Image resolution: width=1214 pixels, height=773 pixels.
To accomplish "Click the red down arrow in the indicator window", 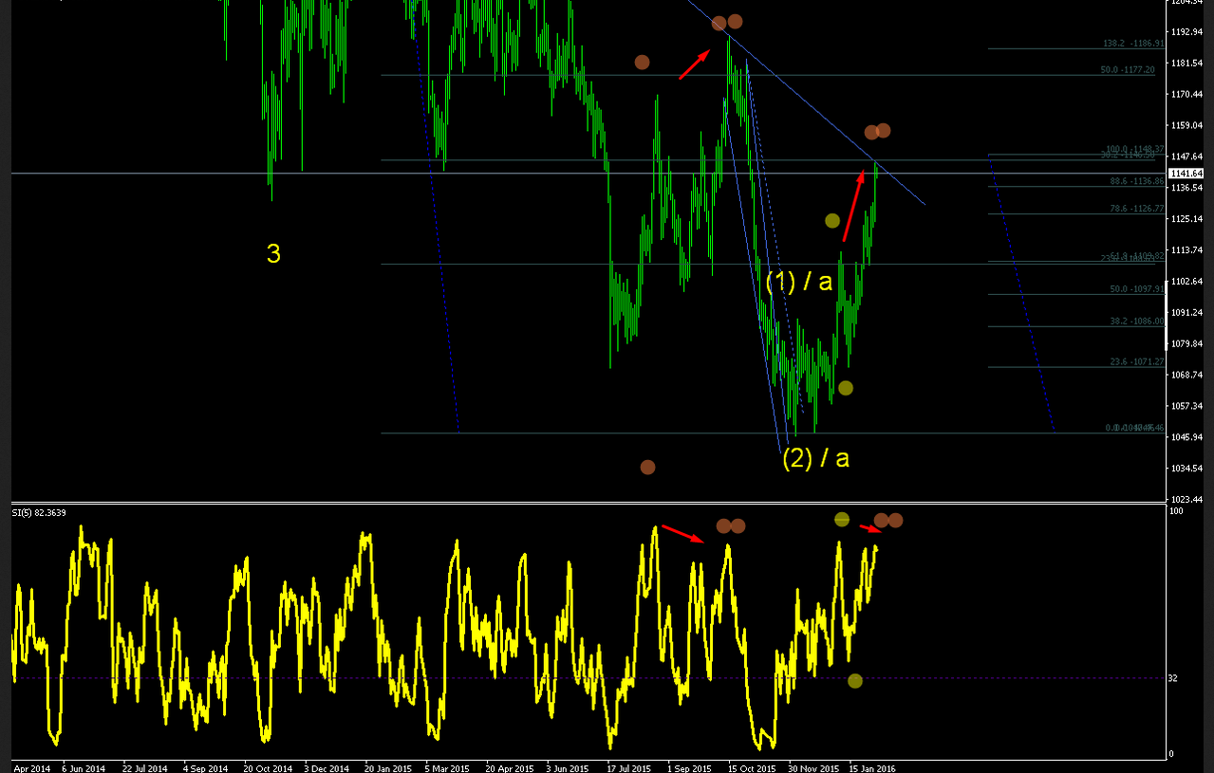I will (x=869, y=528).
